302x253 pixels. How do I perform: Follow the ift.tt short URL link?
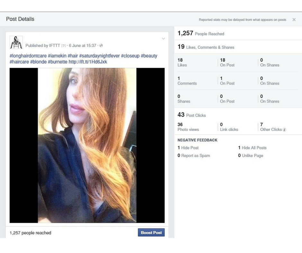88,62
